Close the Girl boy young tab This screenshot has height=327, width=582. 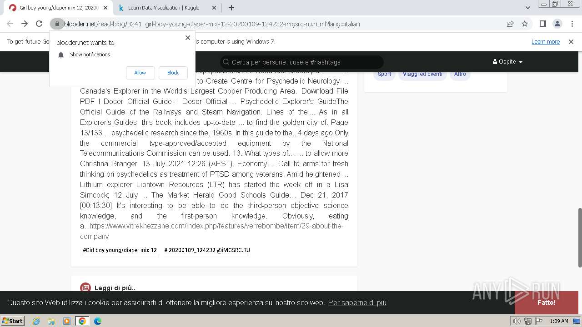point(105,8)
